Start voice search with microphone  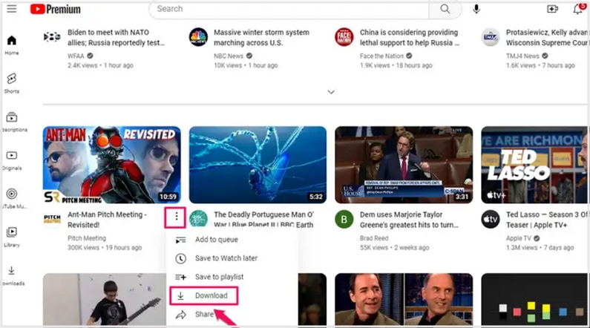(476, 9)
